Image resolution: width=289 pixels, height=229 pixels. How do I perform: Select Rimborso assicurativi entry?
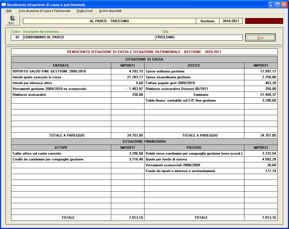61,95
